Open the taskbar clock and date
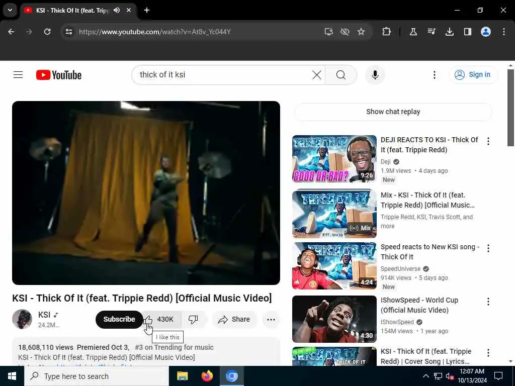 click(472, 376)
